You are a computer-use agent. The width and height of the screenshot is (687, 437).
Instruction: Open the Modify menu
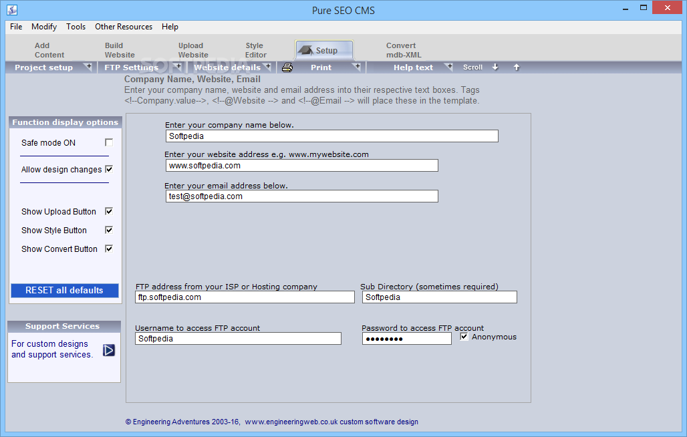click(44, 27)
